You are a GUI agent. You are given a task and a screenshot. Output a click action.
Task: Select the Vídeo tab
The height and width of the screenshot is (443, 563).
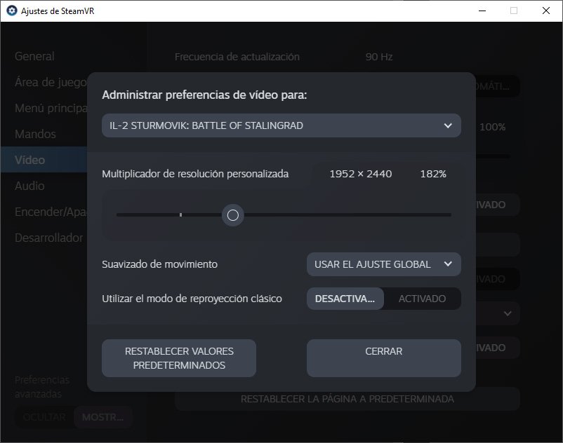pyautogui.click(x=44, y=160)
